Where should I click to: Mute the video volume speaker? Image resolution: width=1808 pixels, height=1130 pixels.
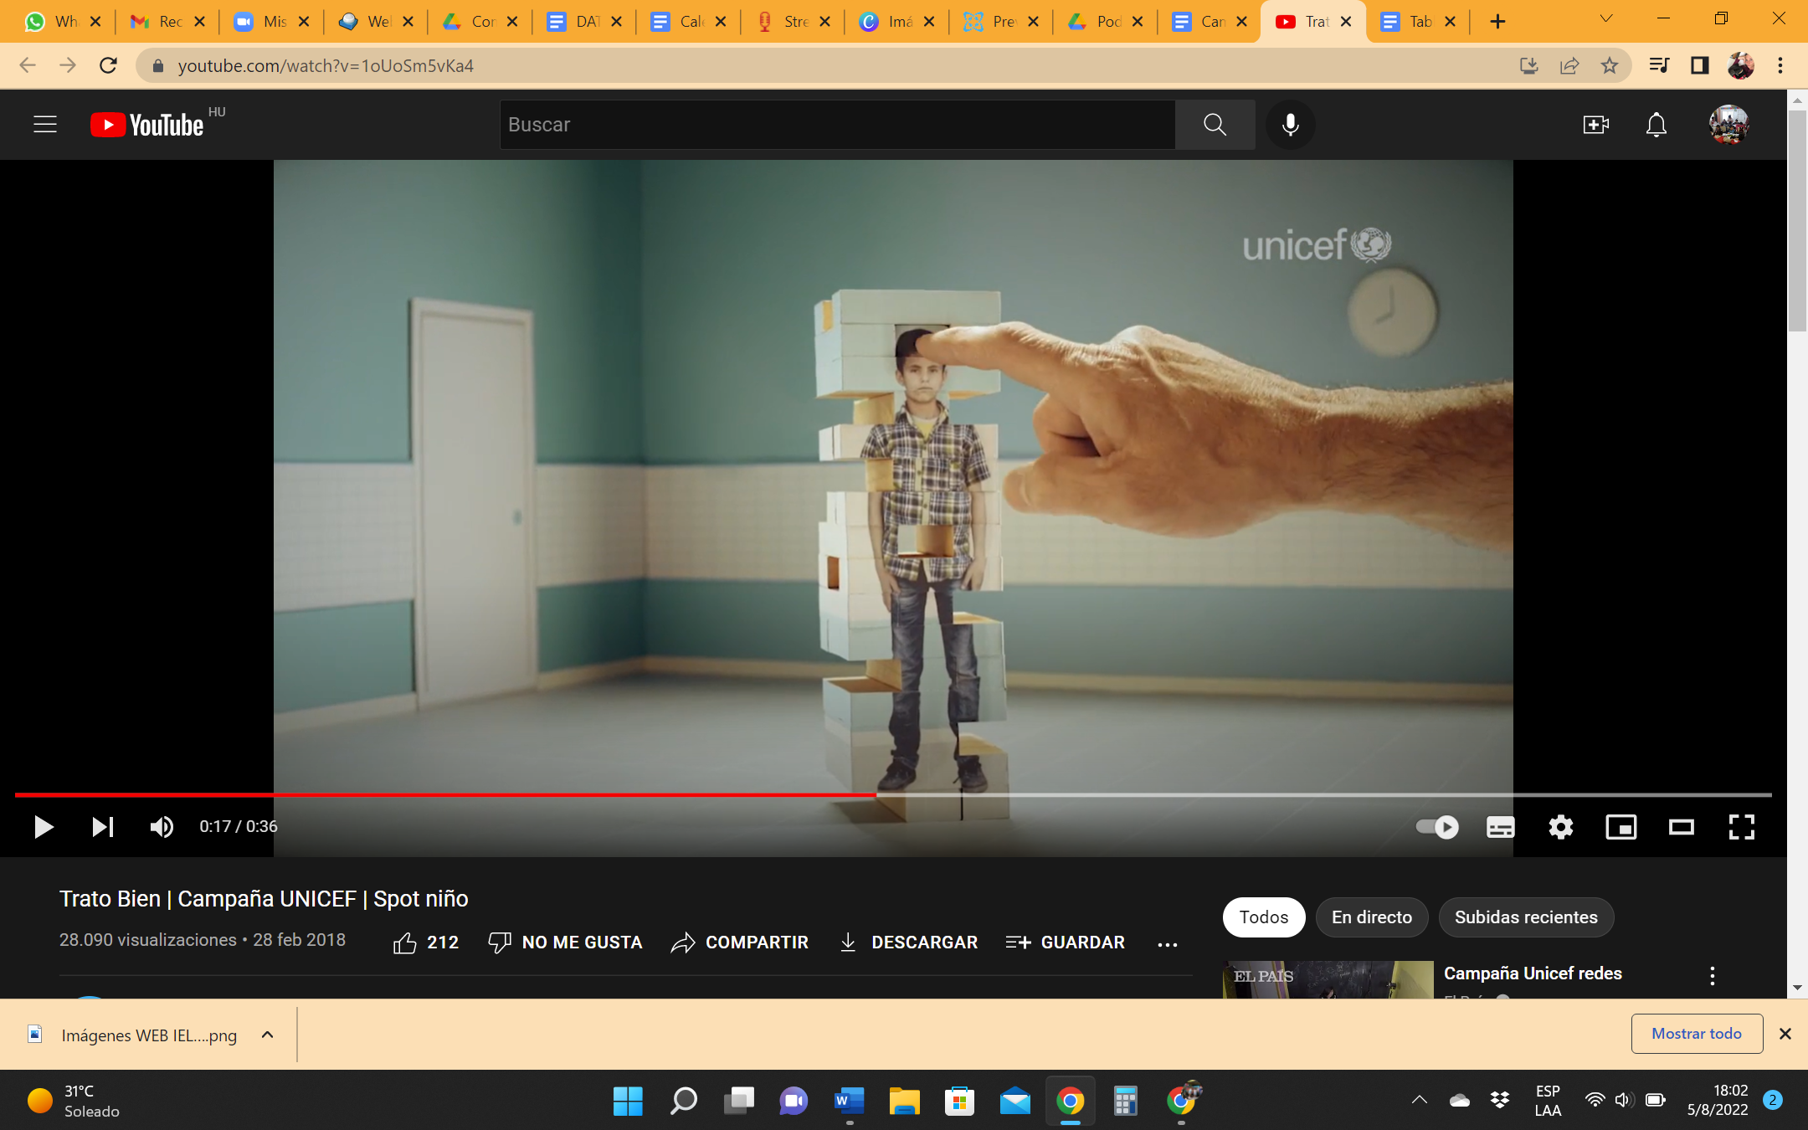click(162, 827)
